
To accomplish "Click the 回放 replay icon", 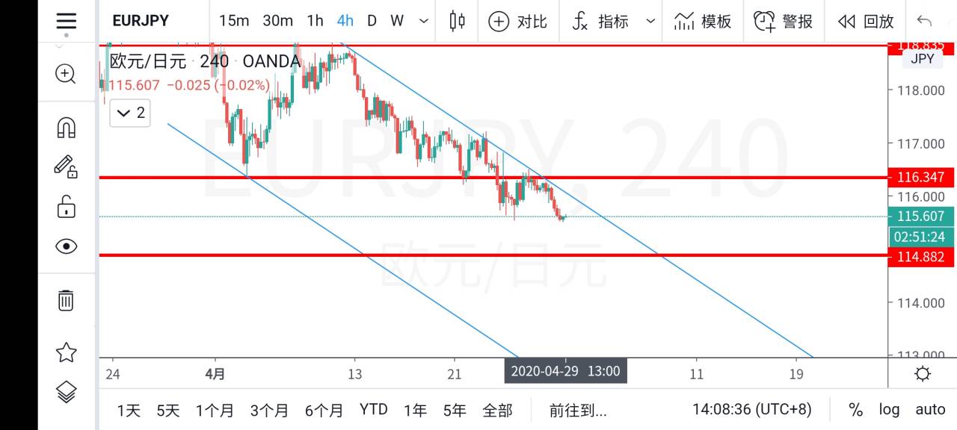I will [x=866, y=21].
